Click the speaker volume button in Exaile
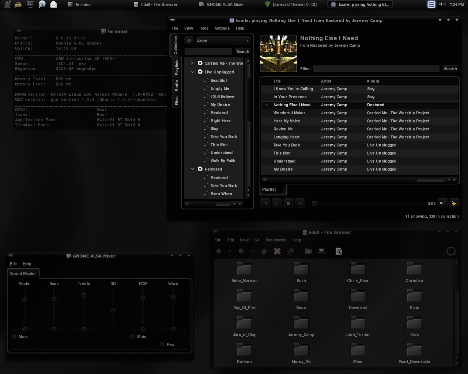This screenshot has width=468, height=374. tap(442, 203)
